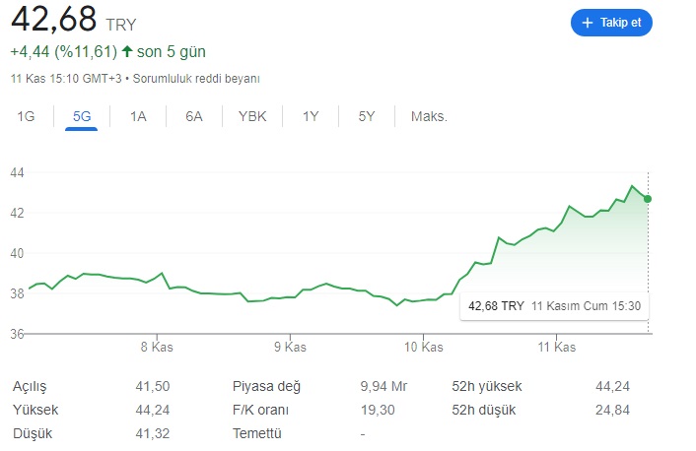The height and width of the screenshot is (451, 696).
Task: Click the plus icon in Takip et
Action: click(587, 23)
